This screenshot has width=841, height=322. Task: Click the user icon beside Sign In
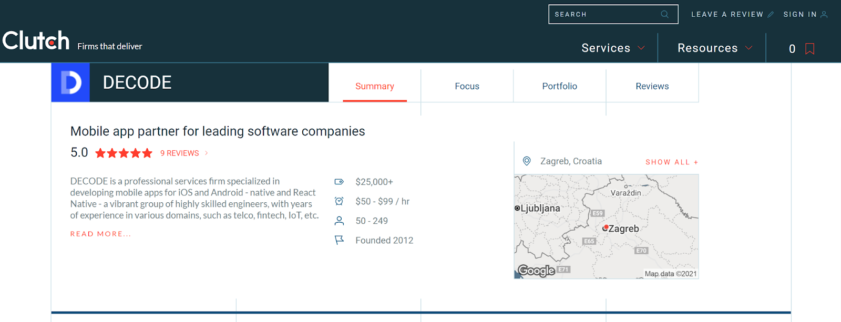click(824, 15)
